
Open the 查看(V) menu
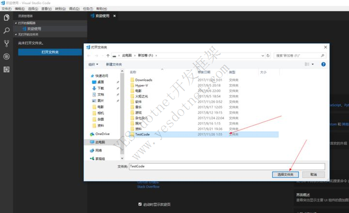47,9
